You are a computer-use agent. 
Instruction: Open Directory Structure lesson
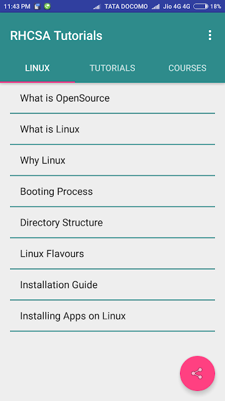[112, 222]
